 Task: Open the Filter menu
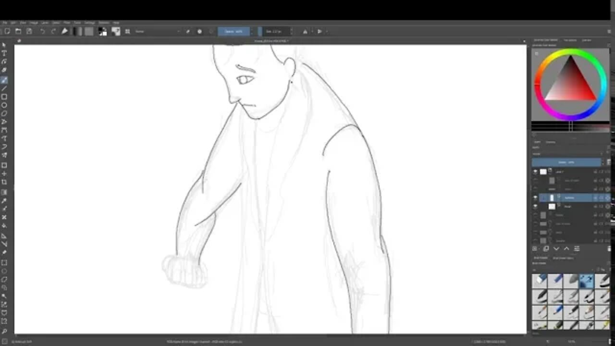pyautogui.click(x=67, y=23)
